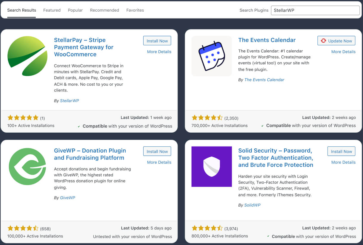Update The Events Calendar plugin
The image size is (363, 245).
pos(336,41)
